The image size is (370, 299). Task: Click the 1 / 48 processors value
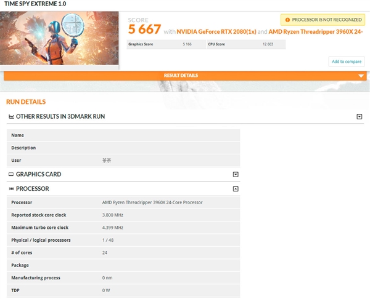pos(108,240)
